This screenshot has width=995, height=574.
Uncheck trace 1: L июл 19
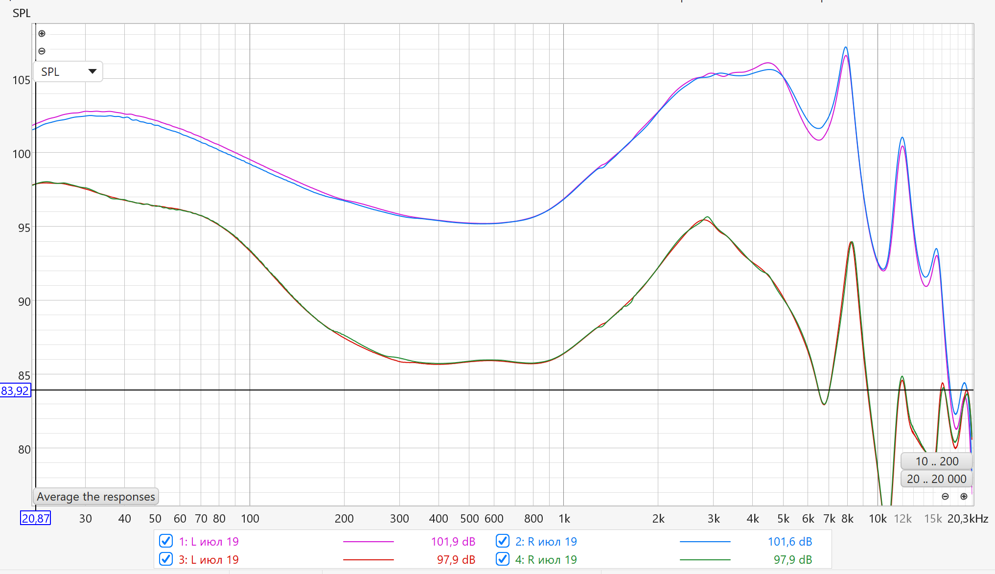(x=166, y=541)
